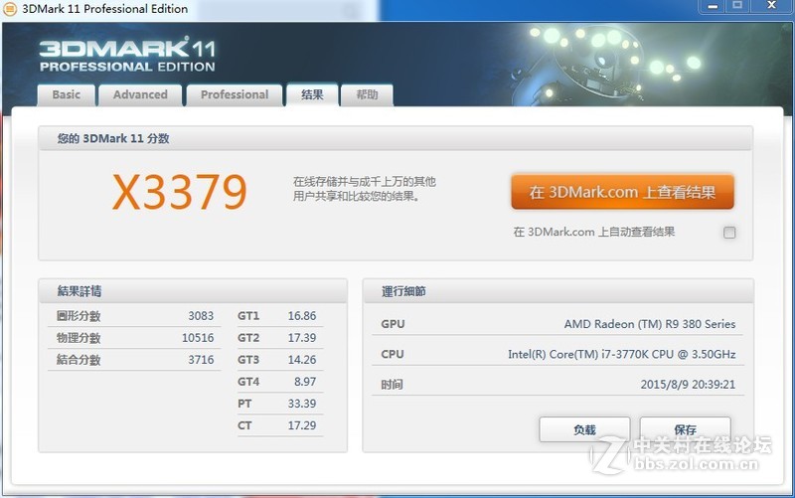Open the Professional tab
This screenshot has height=498, width=795.
point(235,94)
